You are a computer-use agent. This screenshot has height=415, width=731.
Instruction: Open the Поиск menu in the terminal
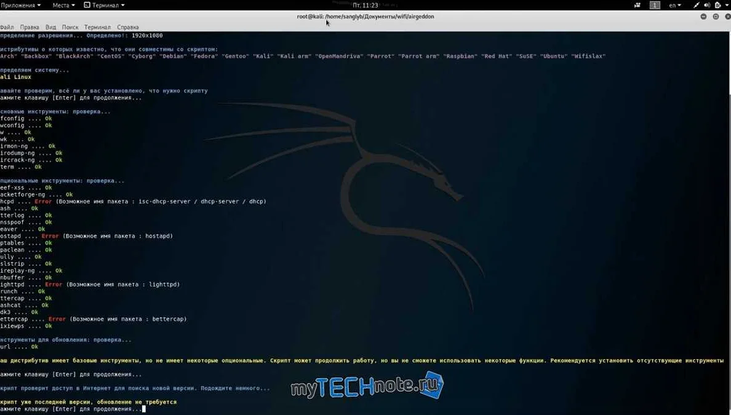coord(70,26)
